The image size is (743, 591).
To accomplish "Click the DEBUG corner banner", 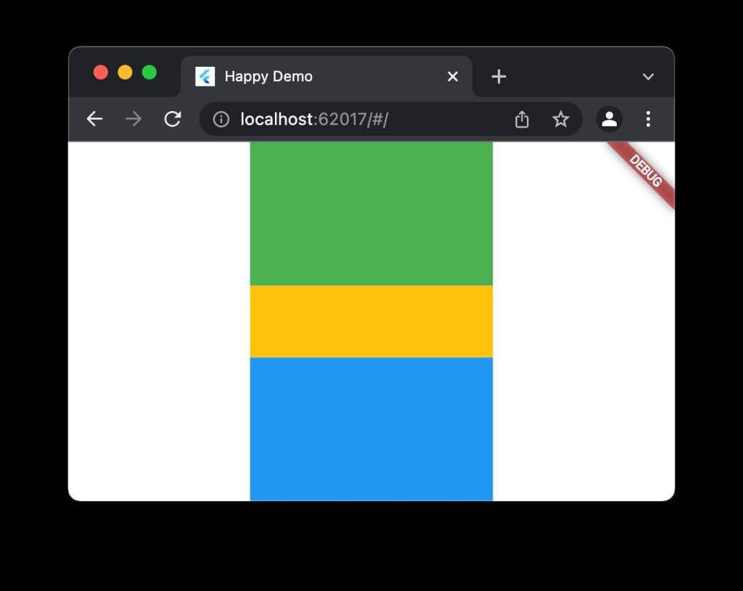I will [645, 171].
